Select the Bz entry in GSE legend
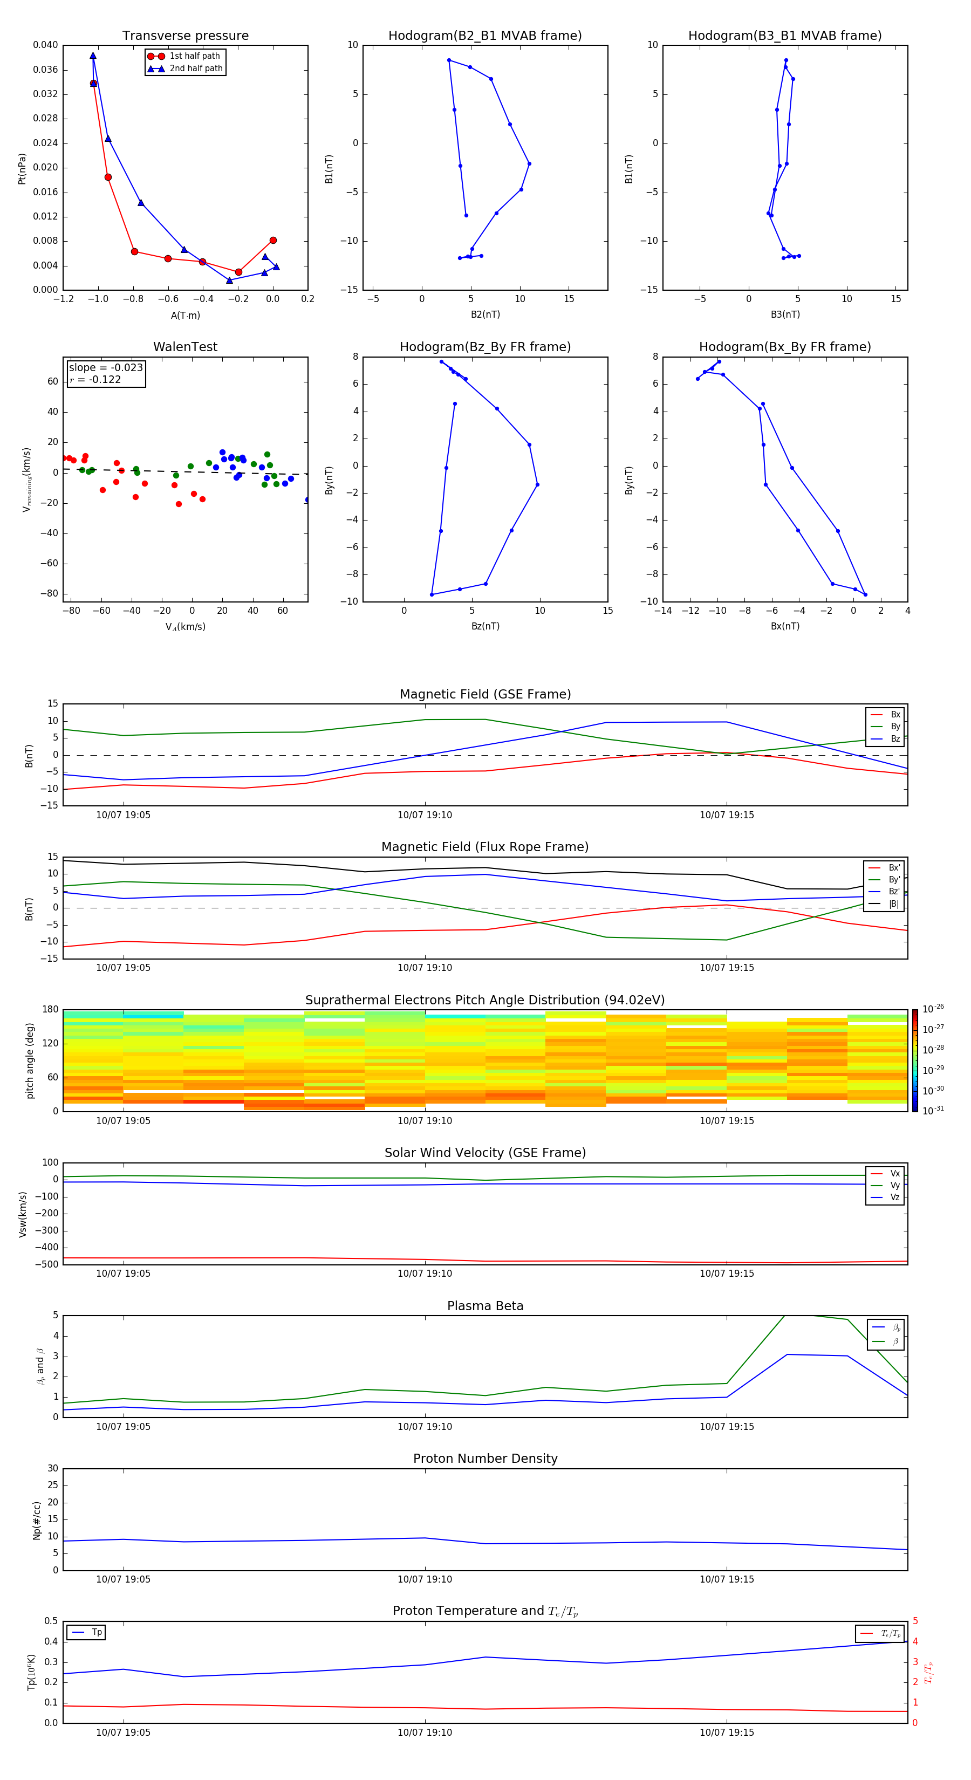 coord(885,740)
